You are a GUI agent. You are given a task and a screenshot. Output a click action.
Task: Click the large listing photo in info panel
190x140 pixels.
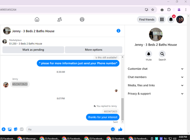click(x=156, y=35)
